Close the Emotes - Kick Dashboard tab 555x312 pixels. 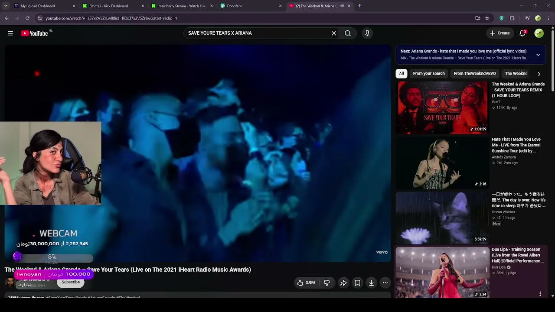(143, 6)
